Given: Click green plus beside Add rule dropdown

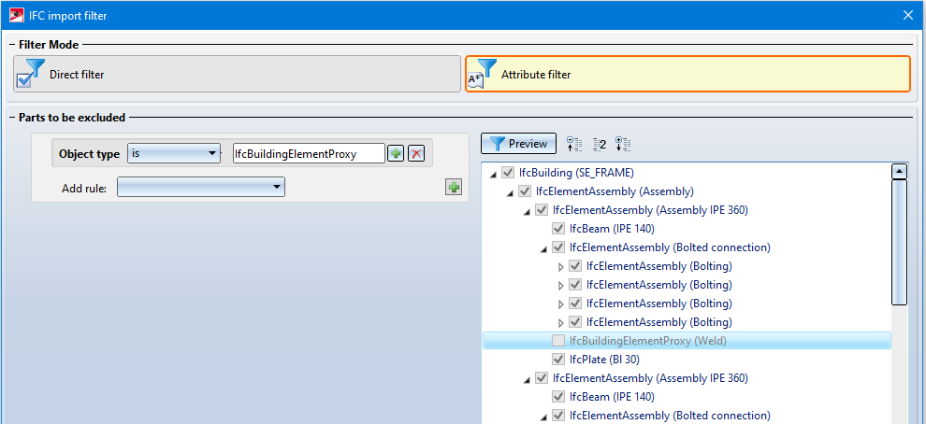Looking at the screenshot, I should point(454,188).
